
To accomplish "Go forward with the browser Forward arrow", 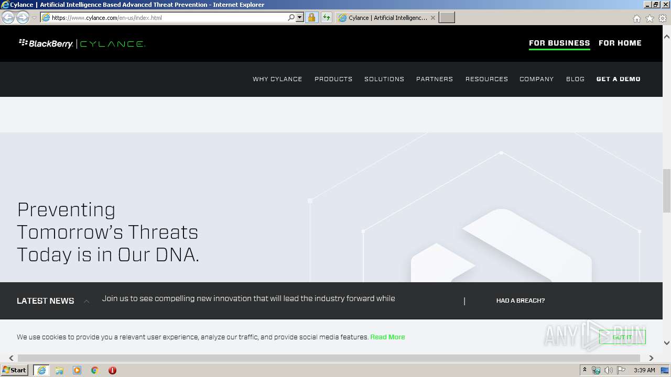I will [23, 17].
